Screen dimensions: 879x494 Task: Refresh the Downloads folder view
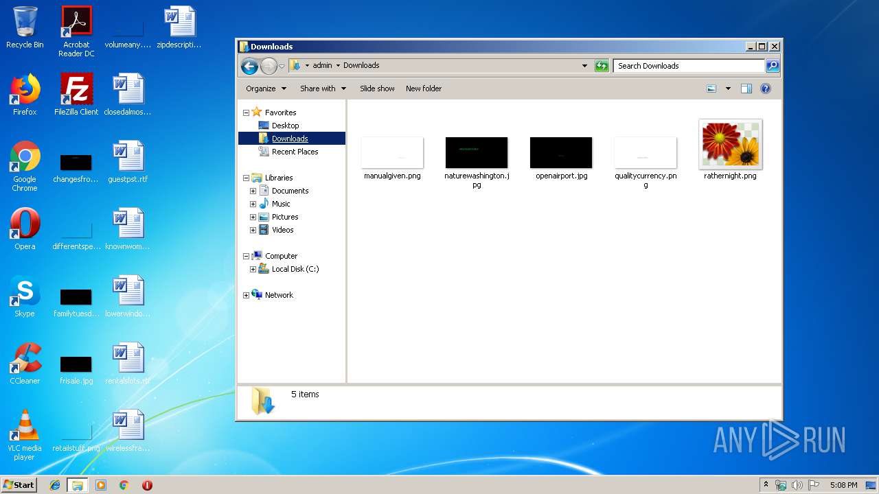602,66
